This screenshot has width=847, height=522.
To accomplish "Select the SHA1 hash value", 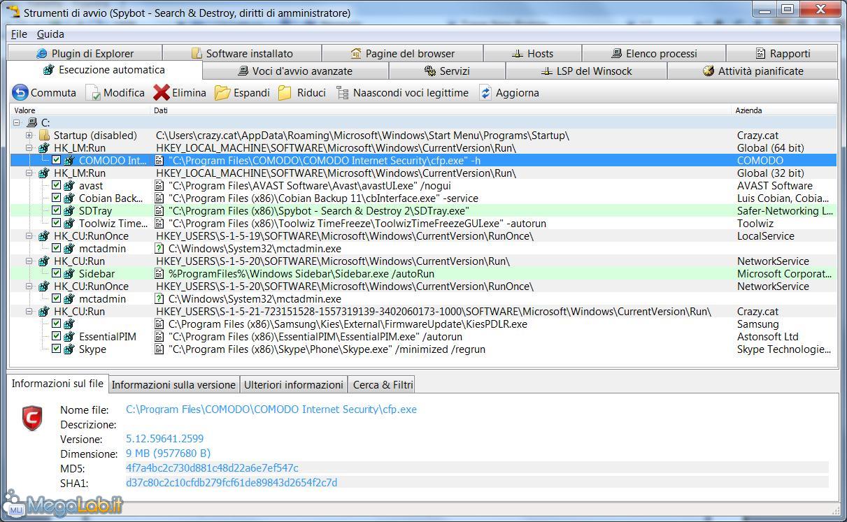I will [x=232, y=483].
